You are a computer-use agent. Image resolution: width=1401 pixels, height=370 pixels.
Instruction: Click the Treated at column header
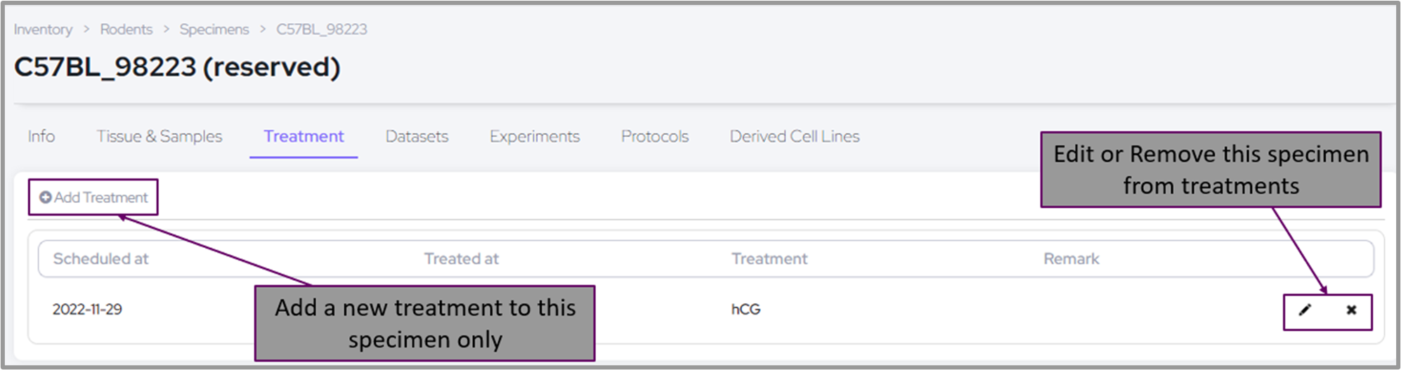(462, 259)
